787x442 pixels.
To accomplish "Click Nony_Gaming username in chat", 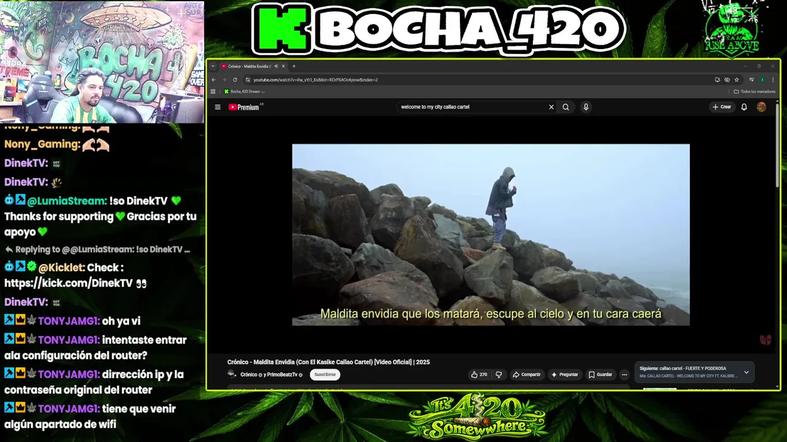I will pos(42,144).
